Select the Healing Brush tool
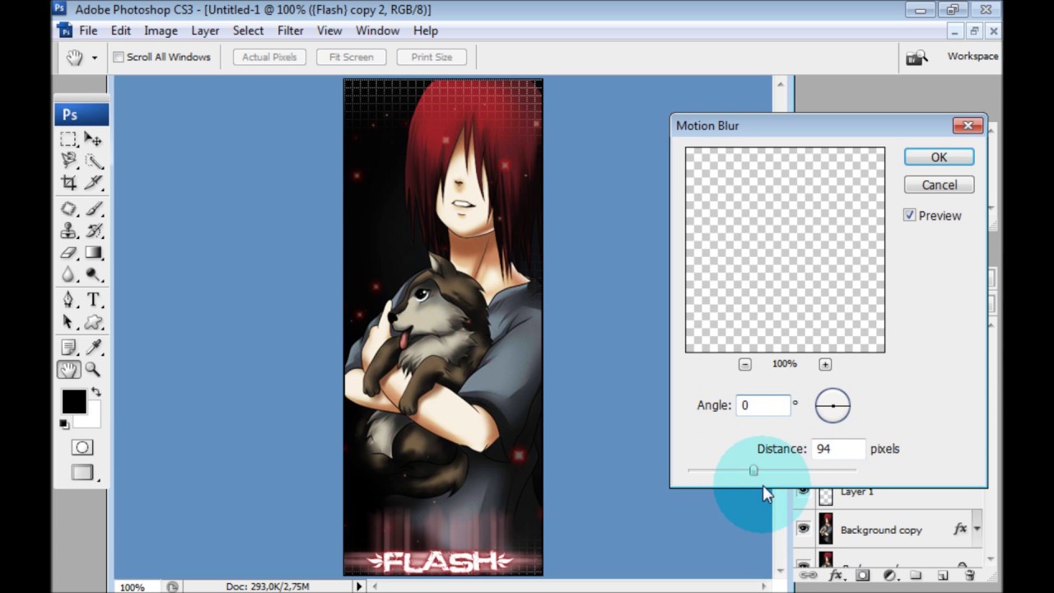 coord(69,209)
